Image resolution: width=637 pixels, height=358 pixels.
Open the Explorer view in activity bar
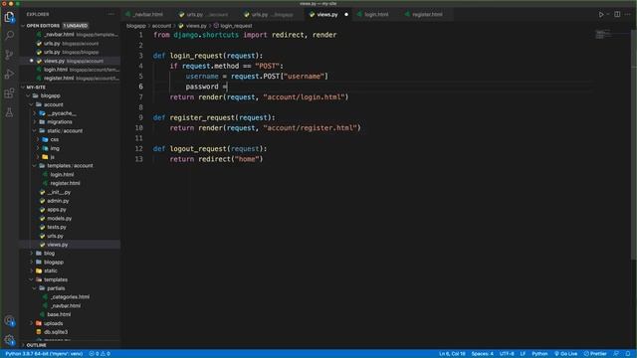click(9, 17)
